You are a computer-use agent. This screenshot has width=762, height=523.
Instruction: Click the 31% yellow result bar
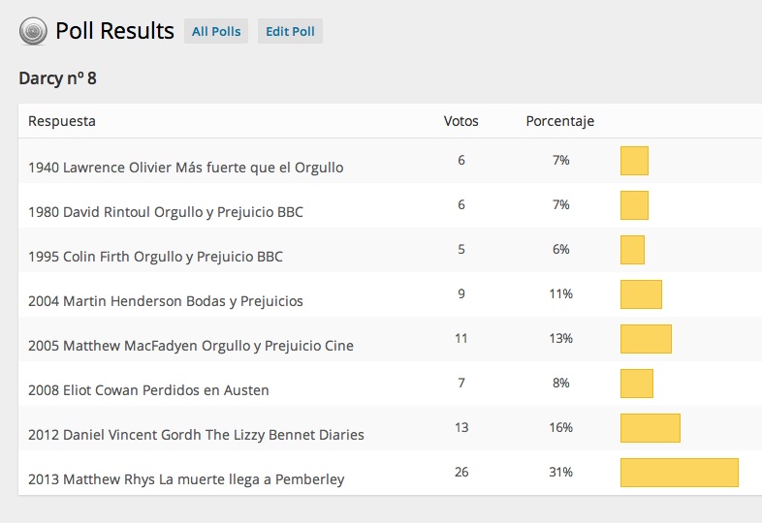point(679,473)
